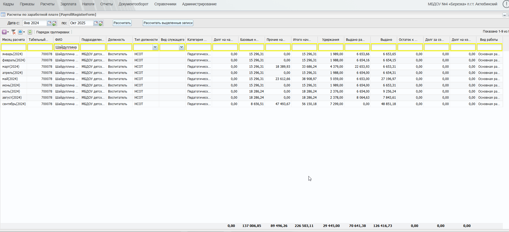Expand the 'Вид служащего' filter dropdown
509x232 pixels.
[181, 47]
